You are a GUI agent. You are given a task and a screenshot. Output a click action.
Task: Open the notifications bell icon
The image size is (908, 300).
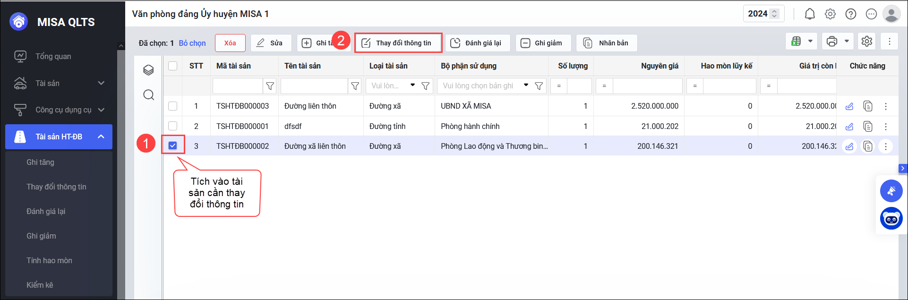click(x=810, y=14)
